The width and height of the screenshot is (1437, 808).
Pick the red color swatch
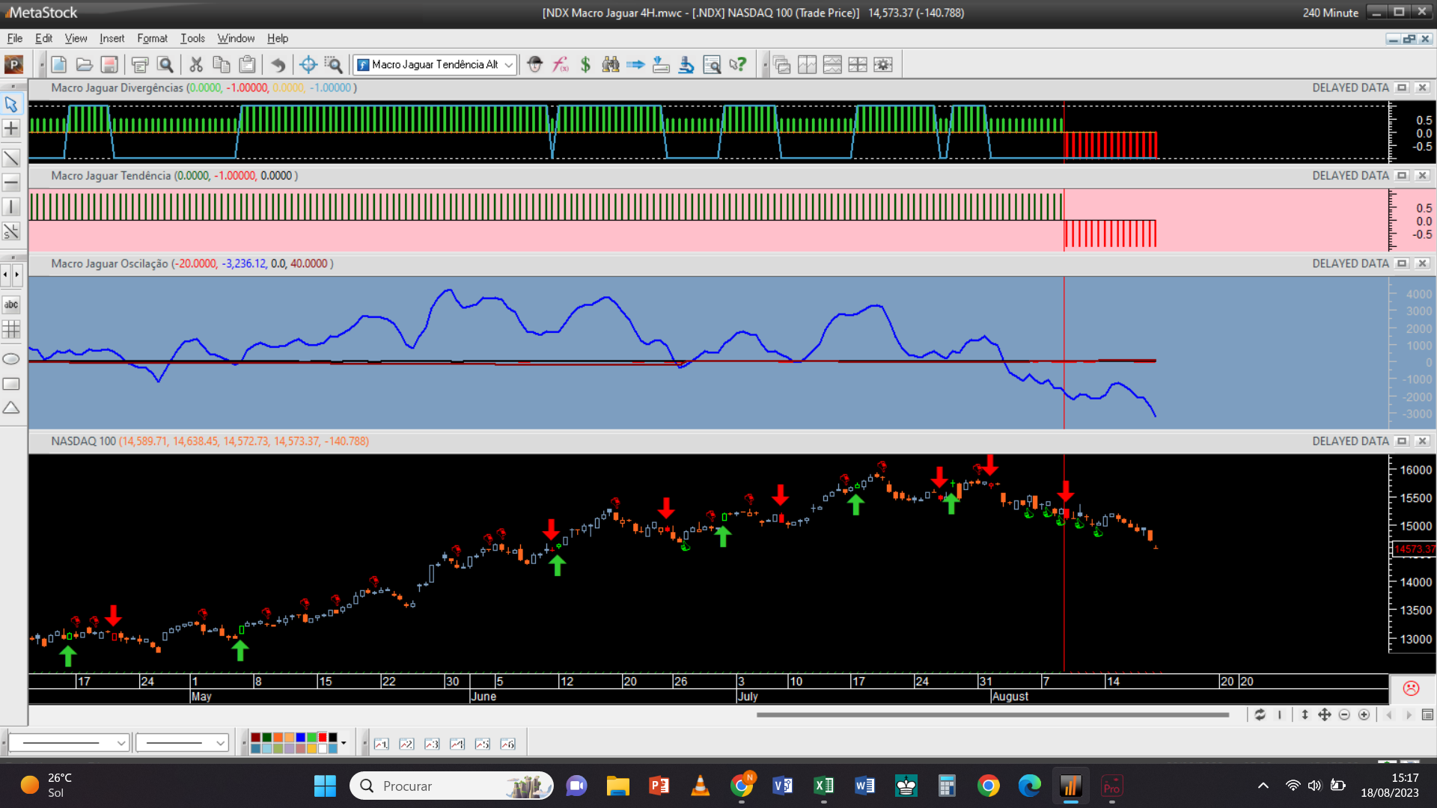[323, 738]
